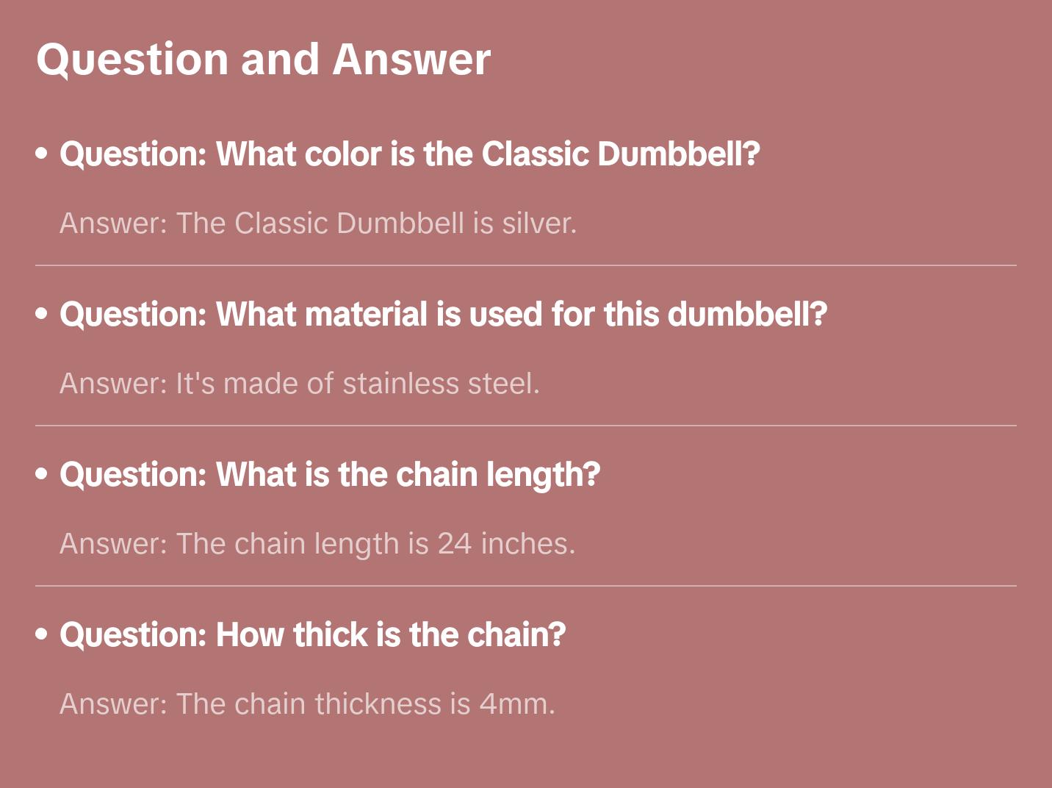Click the bullet beside the dumbbell color question

coord(42,154)
